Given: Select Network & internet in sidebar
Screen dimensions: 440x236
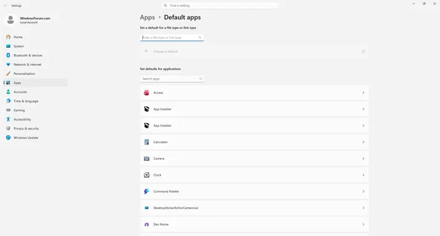Looking at the screenshot, I should point(36,65).
